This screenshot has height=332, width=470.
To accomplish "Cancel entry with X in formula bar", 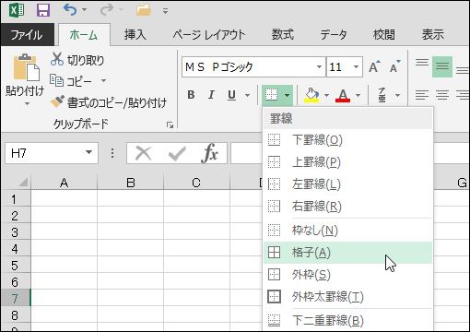I will [x=143, y=153].
